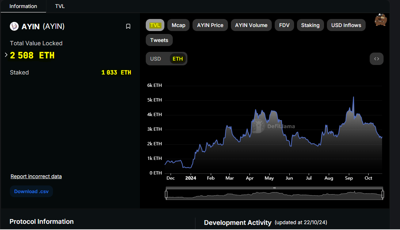Click the May x-axis label
Image resolution: width=400 pixels, height=230 pixels.
point(269,178)
